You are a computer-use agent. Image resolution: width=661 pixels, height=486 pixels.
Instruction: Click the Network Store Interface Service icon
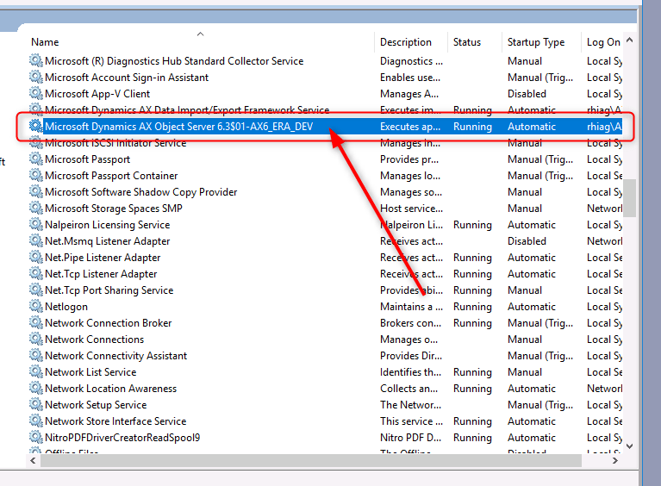[x=35, y=421]
